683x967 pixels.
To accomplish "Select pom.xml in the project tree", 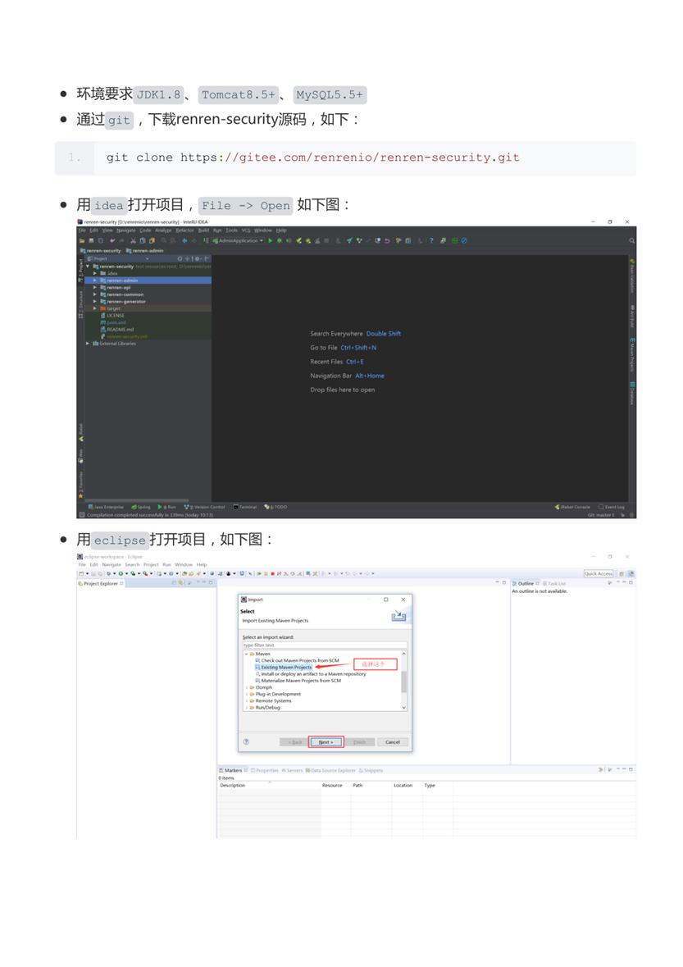I will [116, 322].
